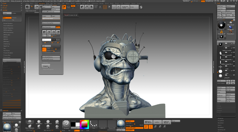Select the ClayBuildup brush at bottom shelf
The image size is (238, 132).
point(39,122)
